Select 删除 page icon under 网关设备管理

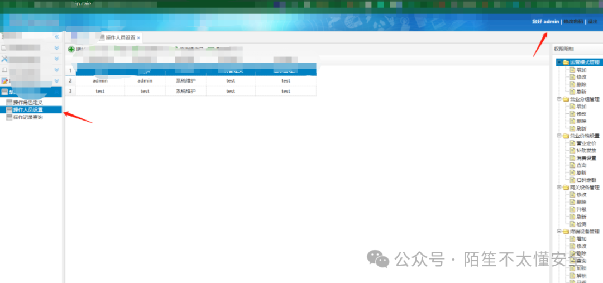point(572,202)
